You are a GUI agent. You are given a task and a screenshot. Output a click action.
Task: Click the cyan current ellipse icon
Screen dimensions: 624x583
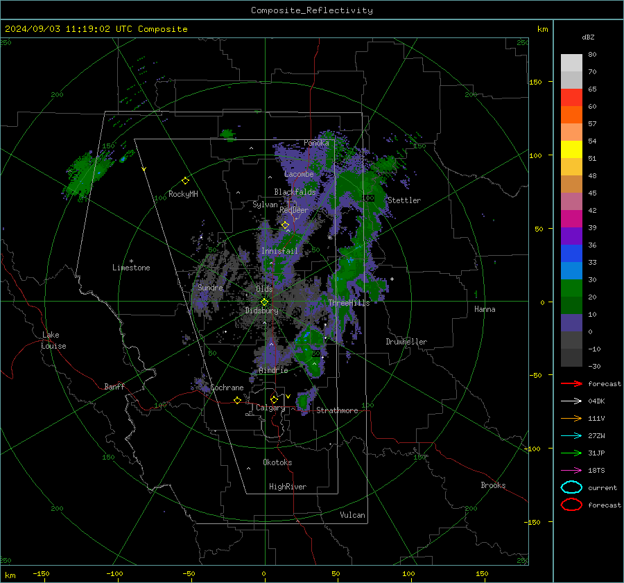571,487
